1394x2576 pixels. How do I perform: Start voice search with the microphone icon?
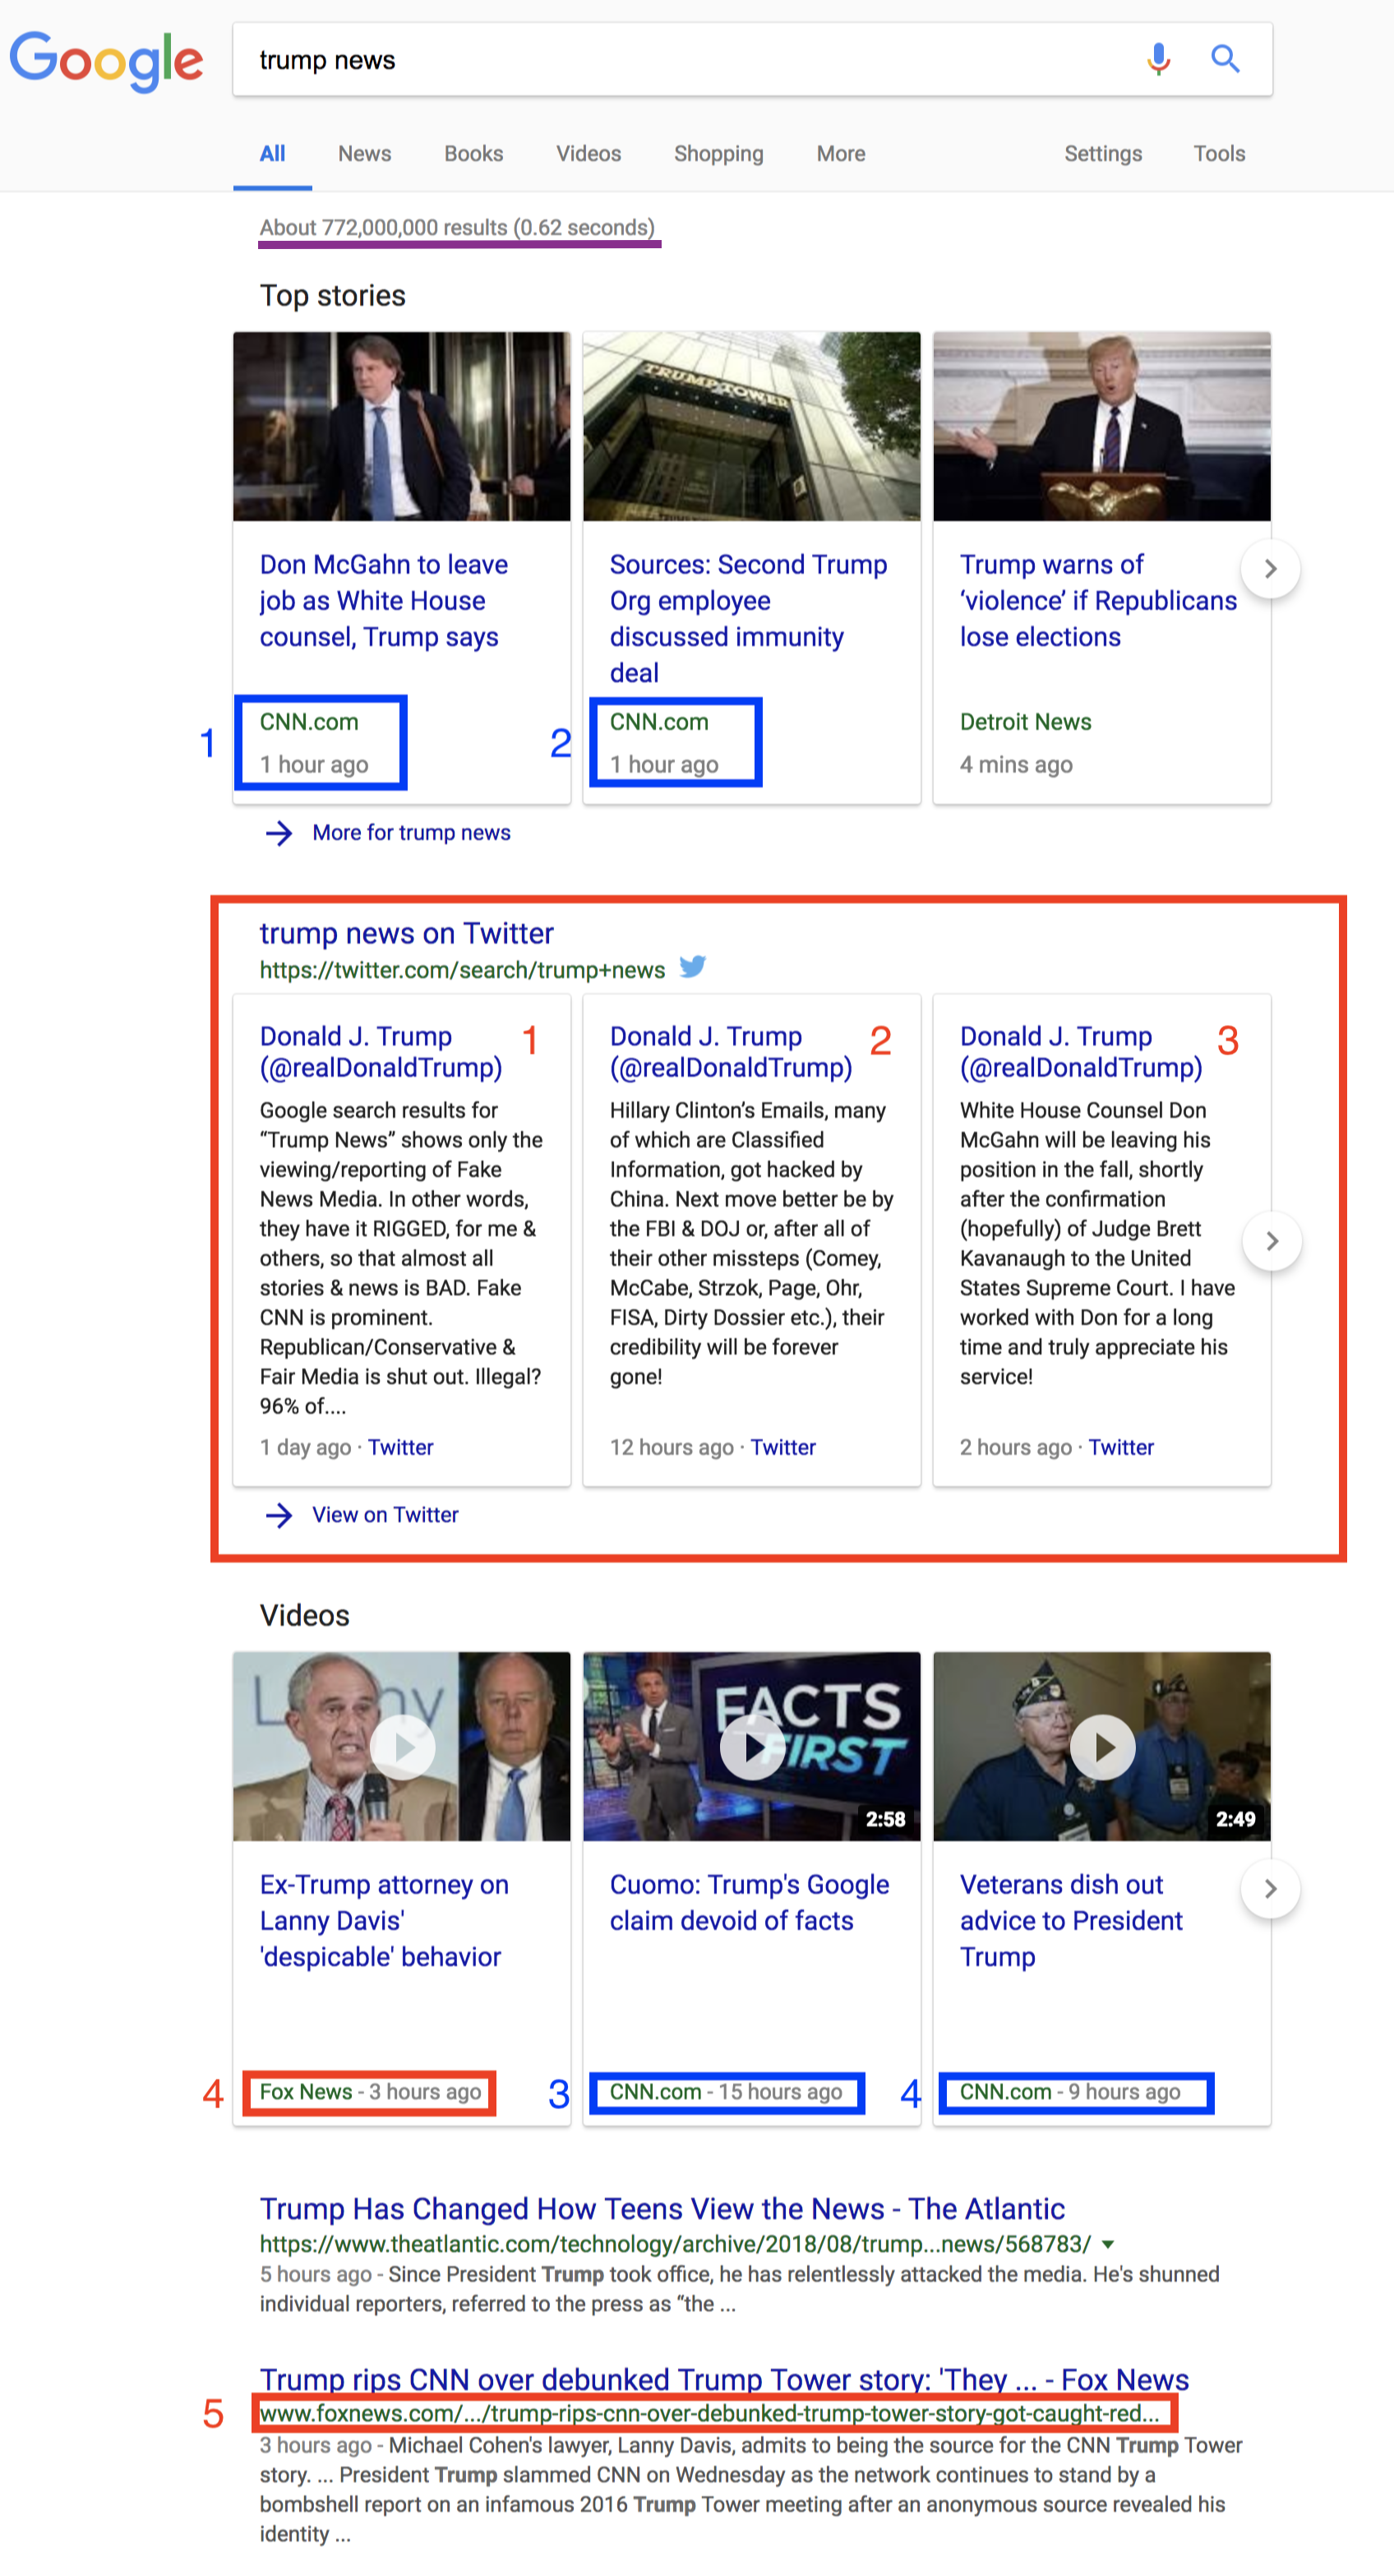(x=1158, y=60)
